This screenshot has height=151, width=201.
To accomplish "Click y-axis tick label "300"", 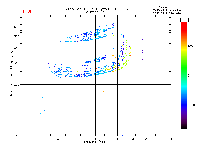I will (17, 63).
